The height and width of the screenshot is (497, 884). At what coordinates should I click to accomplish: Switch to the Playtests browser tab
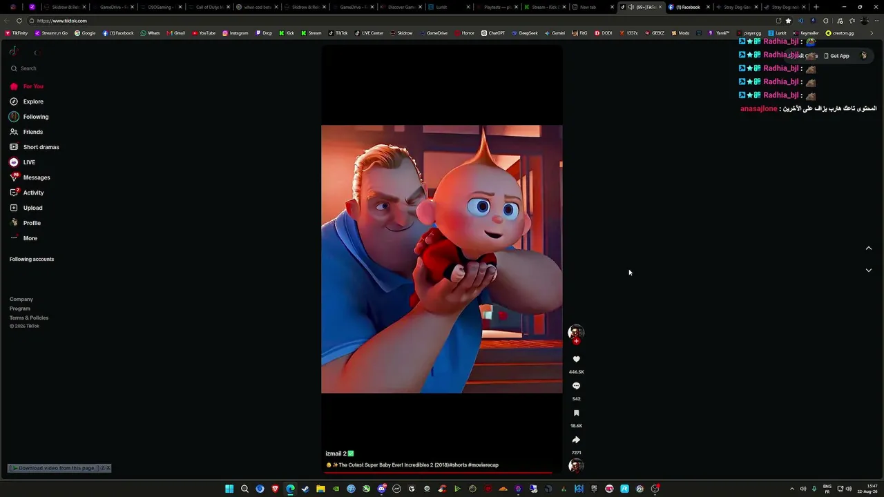[x=497, y=7]
